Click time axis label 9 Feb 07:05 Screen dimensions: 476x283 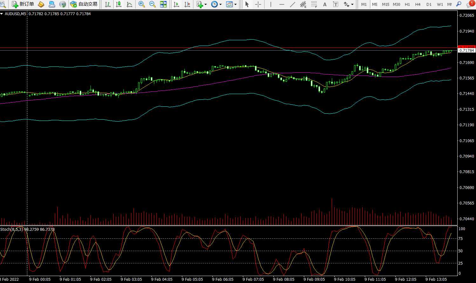pyautogui.click(x=253, y=279)
